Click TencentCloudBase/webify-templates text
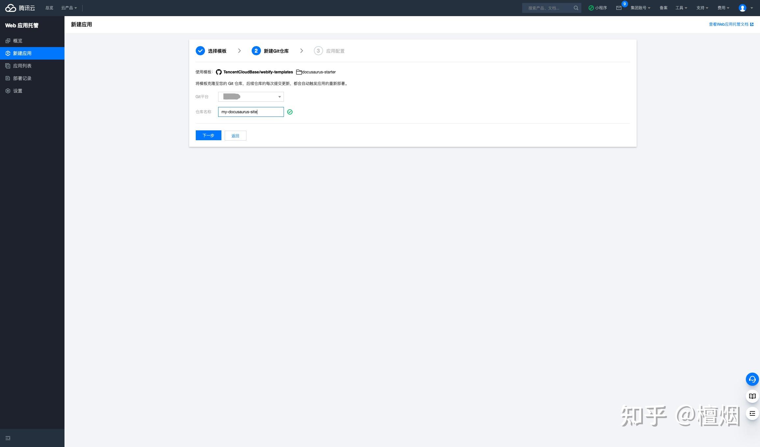 (258, 72)
